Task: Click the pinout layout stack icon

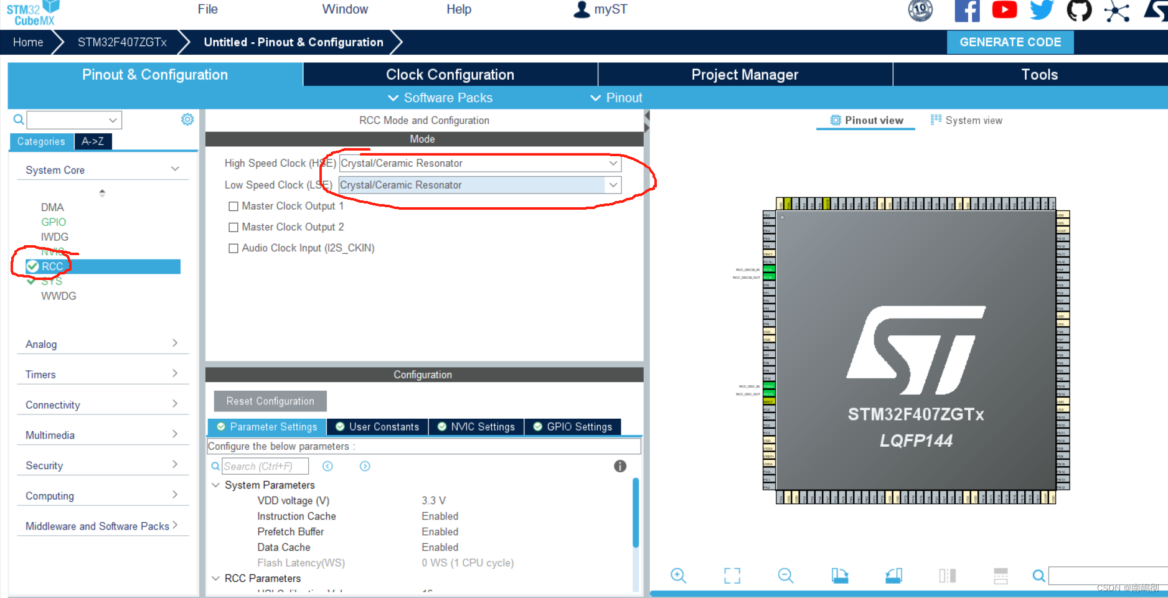Action: pos(1001,576)
